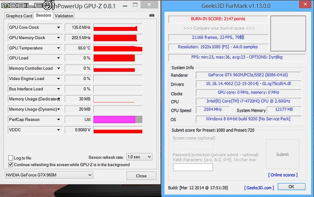Viewport: 314px width, 197px height.
Task: Select the Sensors tab
Action: 44,15
